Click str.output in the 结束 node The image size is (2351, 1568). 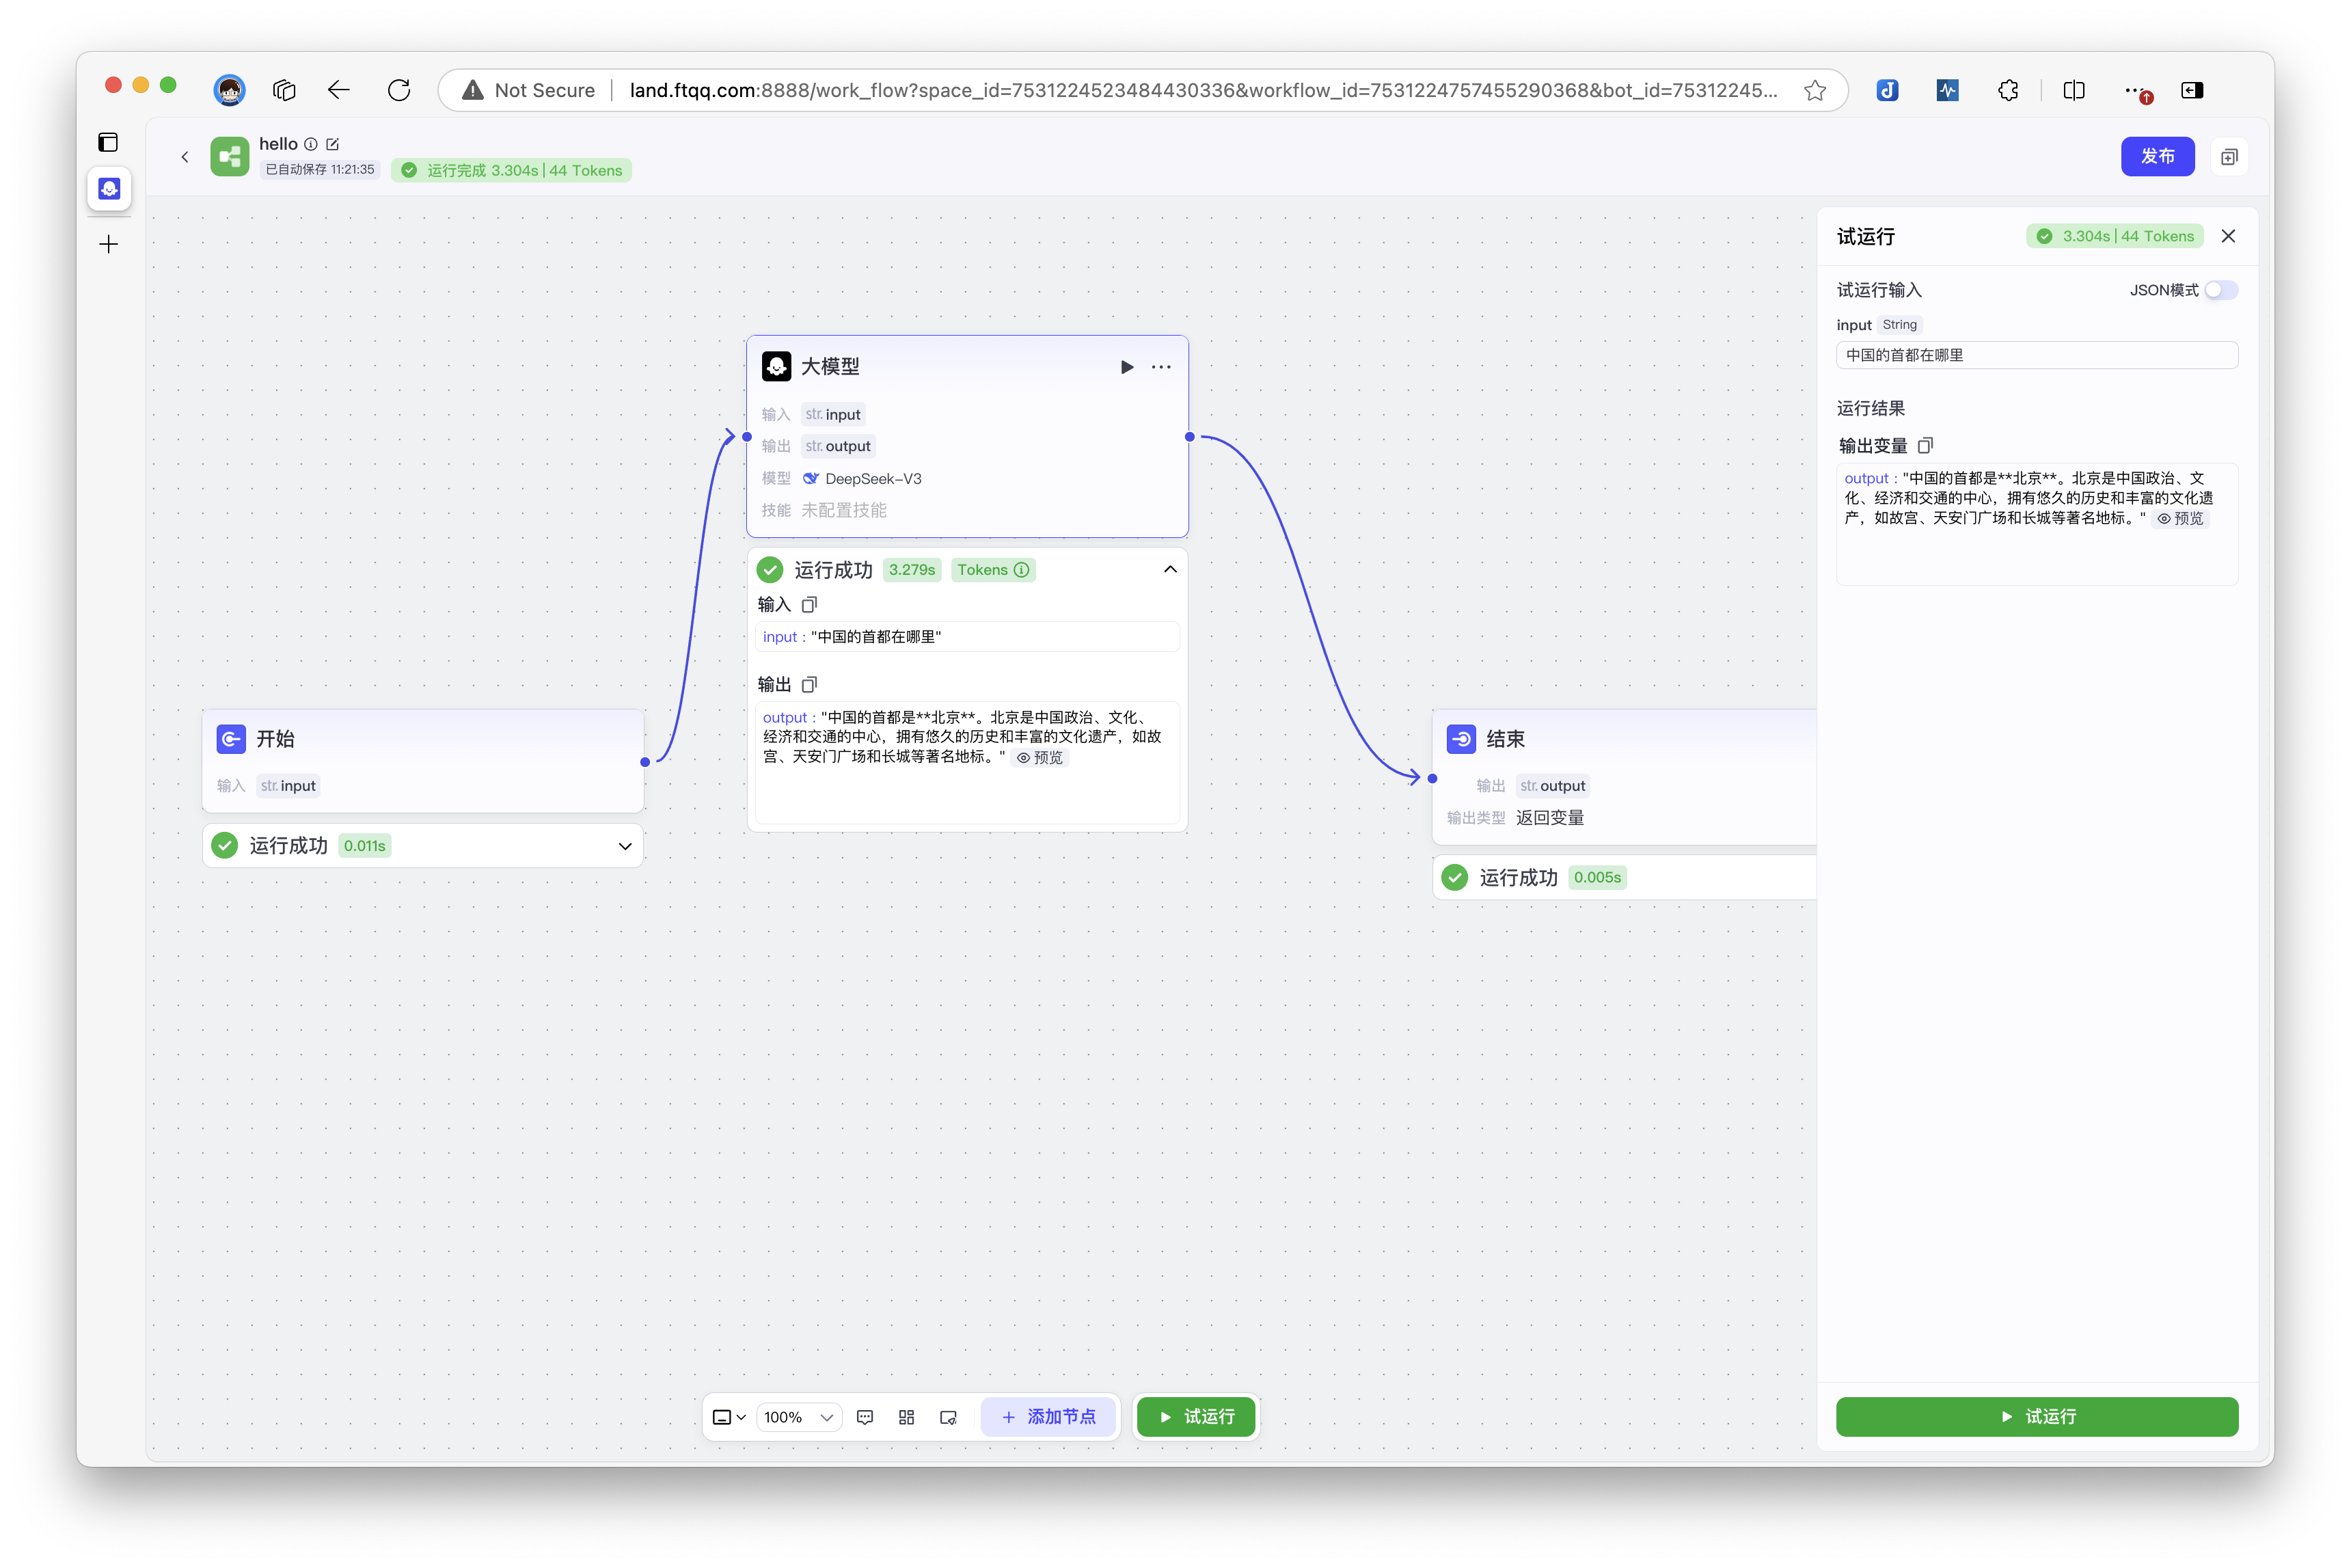[x=1552, y=786]
